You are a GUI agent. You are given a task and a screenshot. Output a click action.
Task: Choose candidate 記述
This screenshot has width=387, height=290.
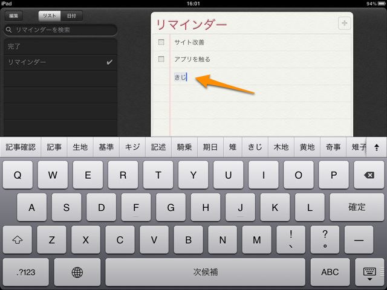tap(158, 147)
